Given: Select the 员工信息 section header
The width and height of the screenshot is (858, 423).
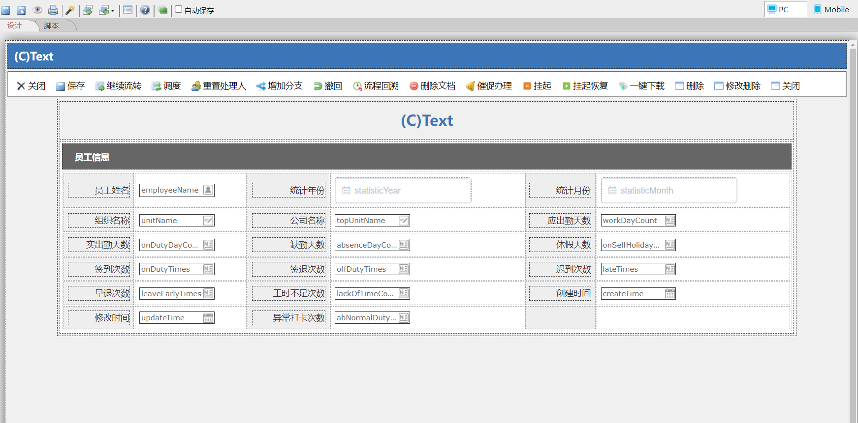Looking at the screenshot, I should click(427, 157).
